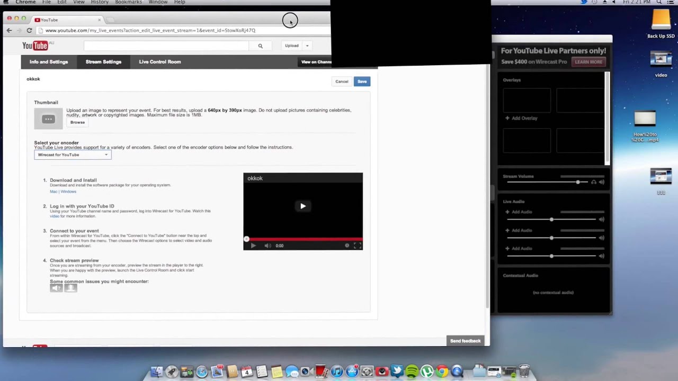
Task: Open System Preferences from the dock
Action: (367, 371)
